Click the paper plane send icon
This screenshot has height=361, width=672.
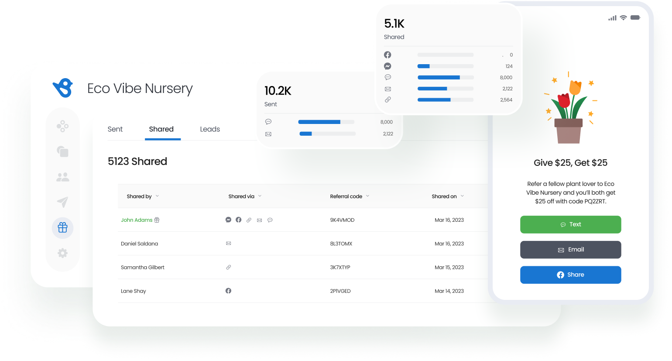click(x=62, y=202)
